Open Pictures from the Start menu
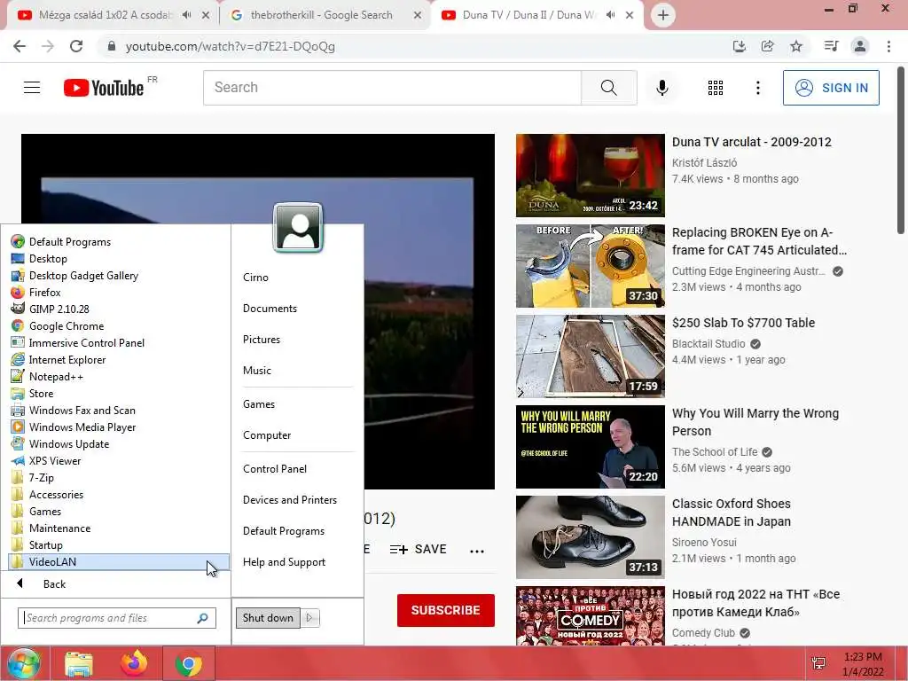 [x=262, y=340]
